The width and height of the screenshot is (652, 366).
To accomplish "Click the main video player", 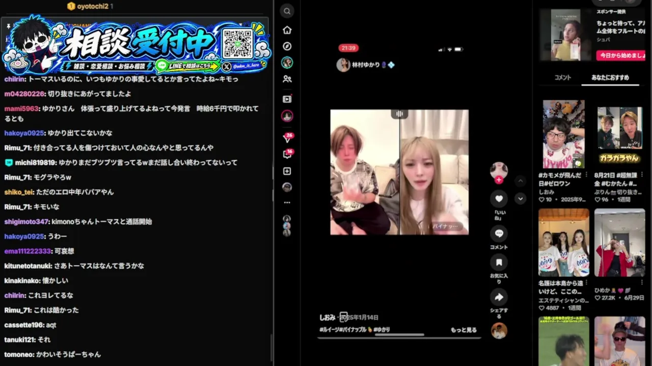I will (399, 172).
